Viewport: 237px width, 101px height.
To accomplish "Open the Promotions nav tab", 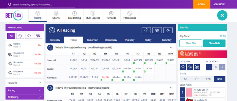I will (130, 15).
